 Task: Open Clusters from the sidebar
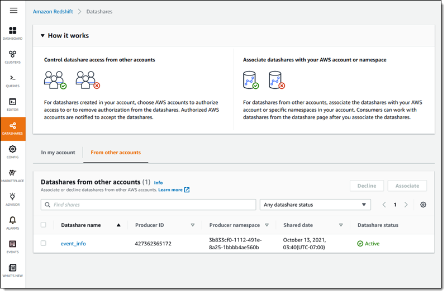click(x=12, y=57)
